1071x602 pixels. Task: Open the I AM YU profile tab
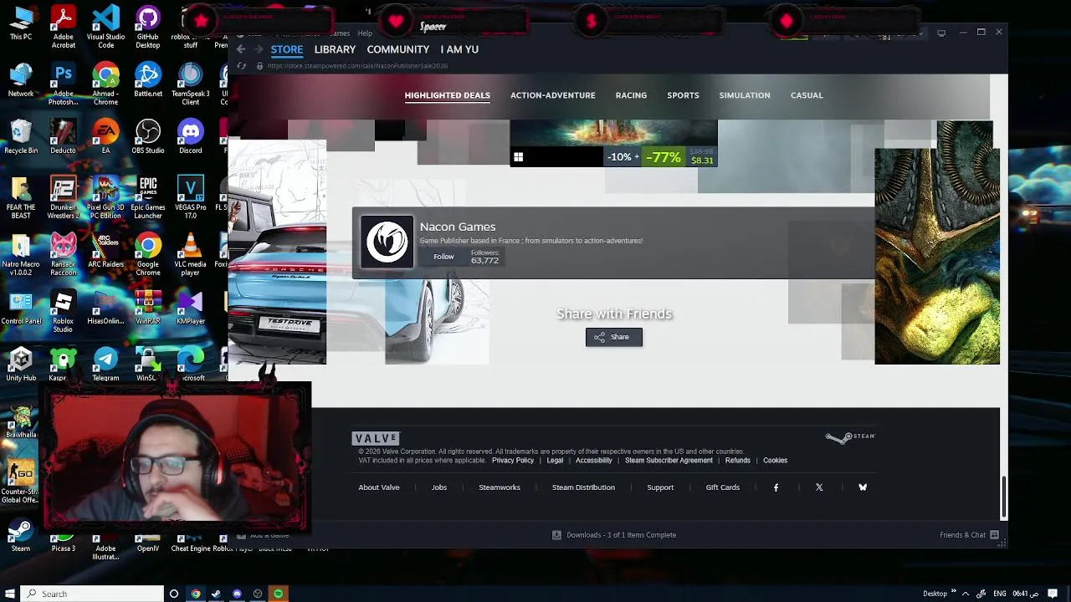click(x=459, y=49)
